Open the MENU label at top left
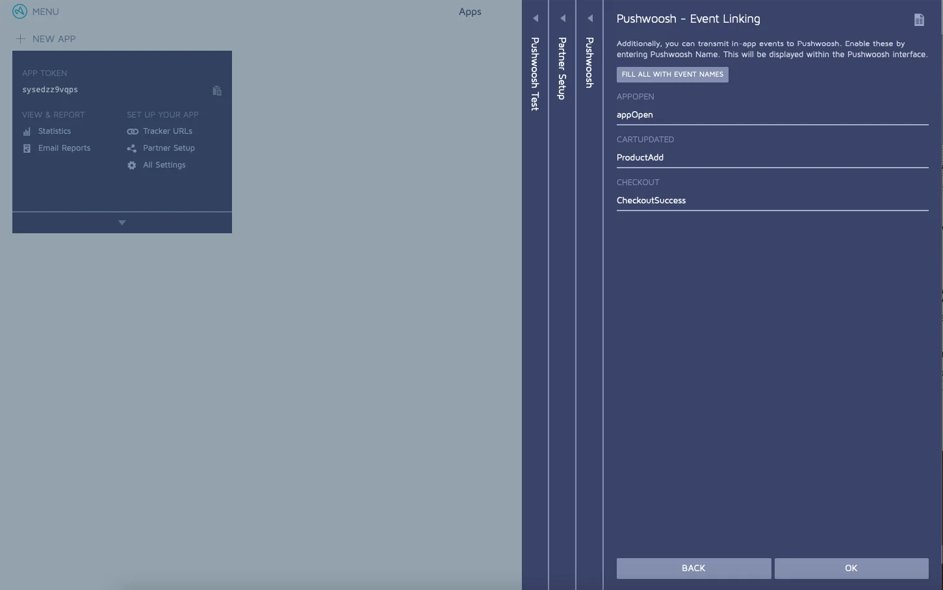The width and height of the screenshot is (943, 590). pyautogui.click(x=45, y=12)
